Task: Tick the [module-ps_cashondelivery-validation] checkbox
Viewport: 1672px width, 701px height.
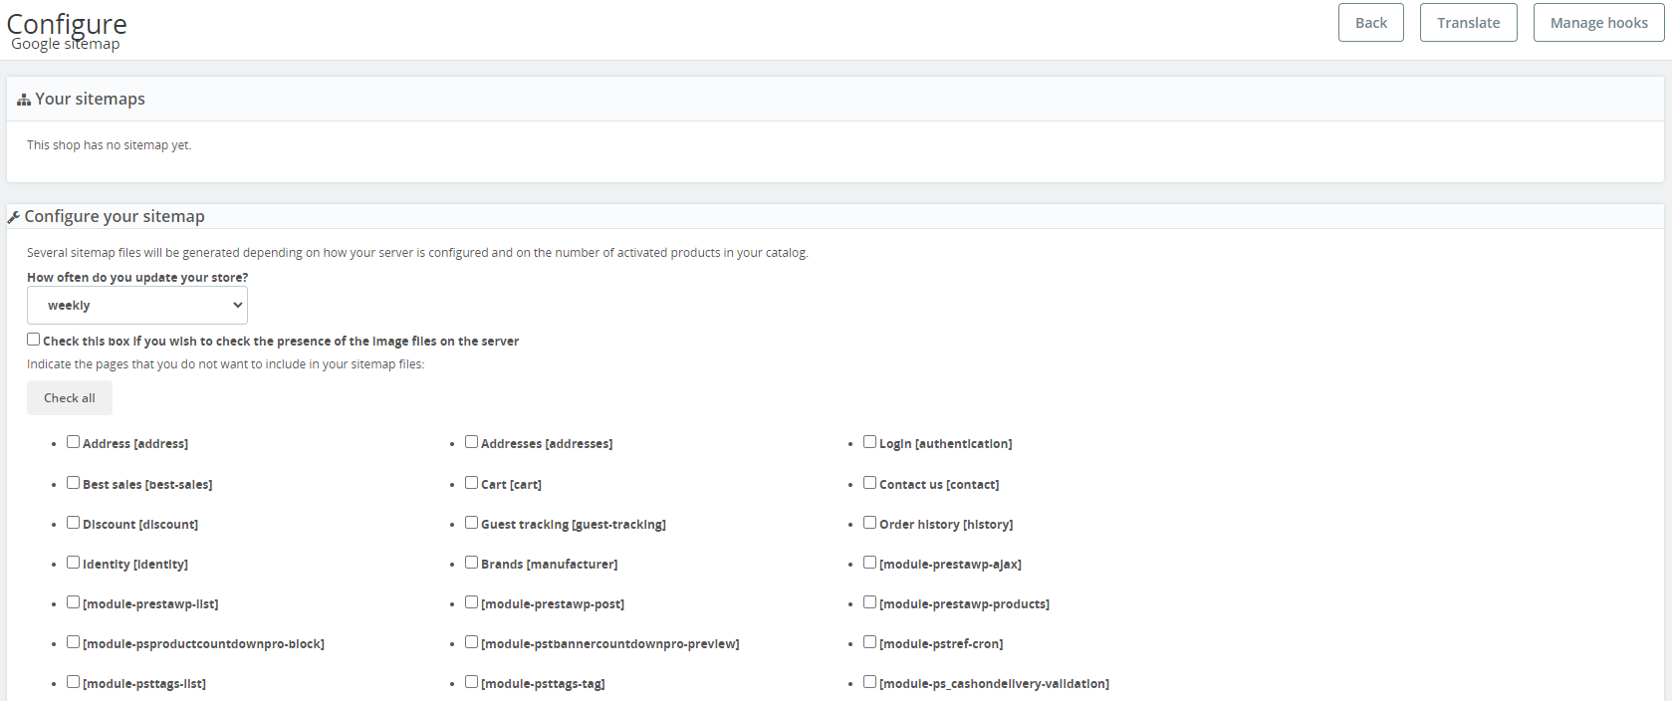Action: 870,682
